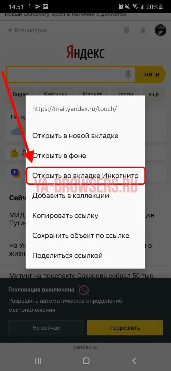Tap the Android home button
This screenshot has width=171, height=371.
(x=86, y=361)
